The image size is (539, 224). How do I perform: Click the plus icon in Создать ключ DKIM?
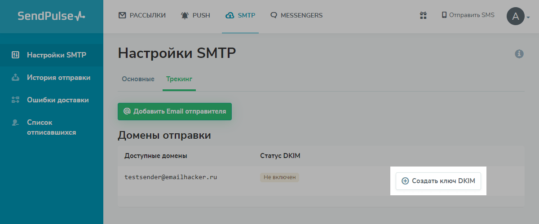405,181
